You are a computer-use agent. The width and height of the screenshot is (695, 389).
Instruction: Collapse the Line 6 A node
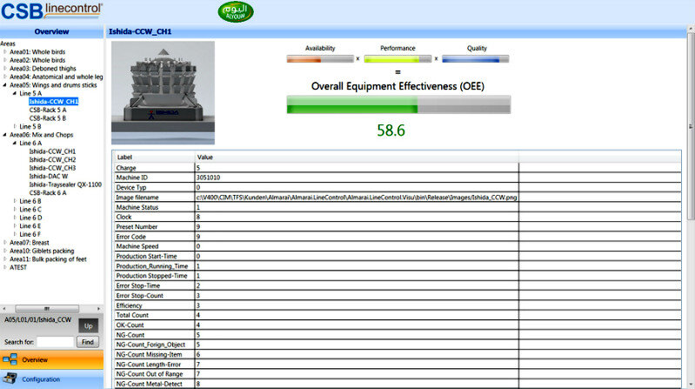click(14, 143)
